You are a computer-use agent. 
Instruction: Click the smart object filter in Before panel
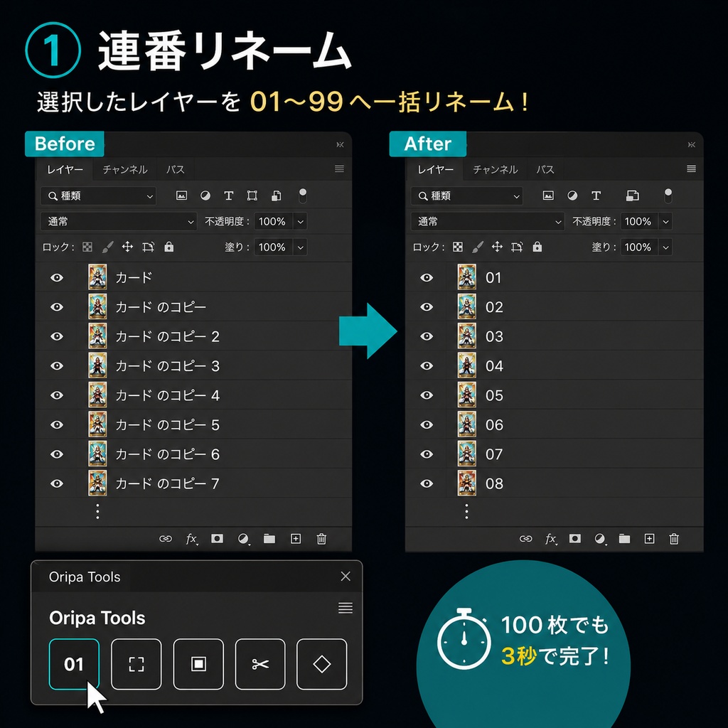pyautogui.click(x=277, y=196)
